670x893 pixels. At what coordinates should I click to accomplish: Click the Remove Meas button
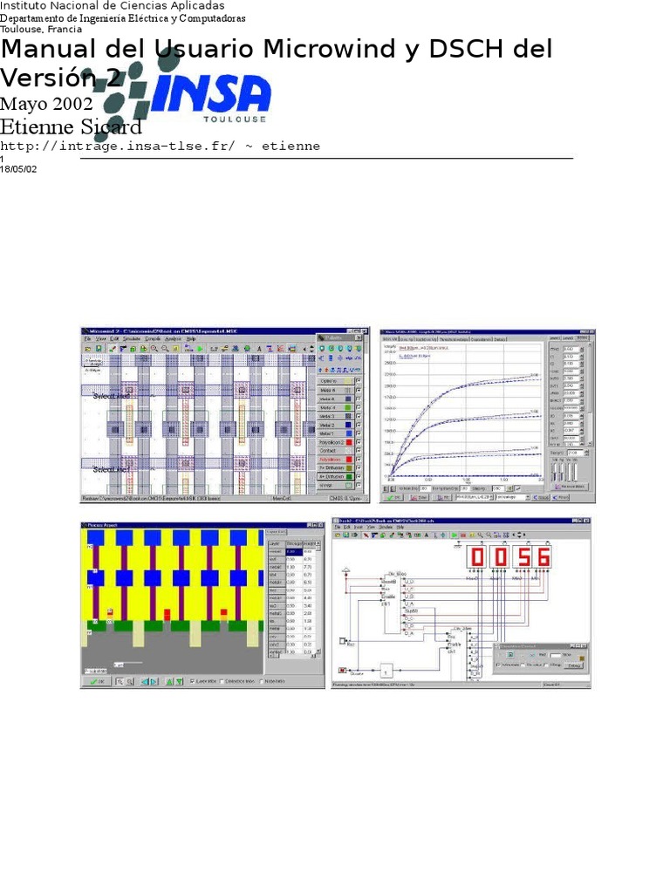click(x=570, y=487)
